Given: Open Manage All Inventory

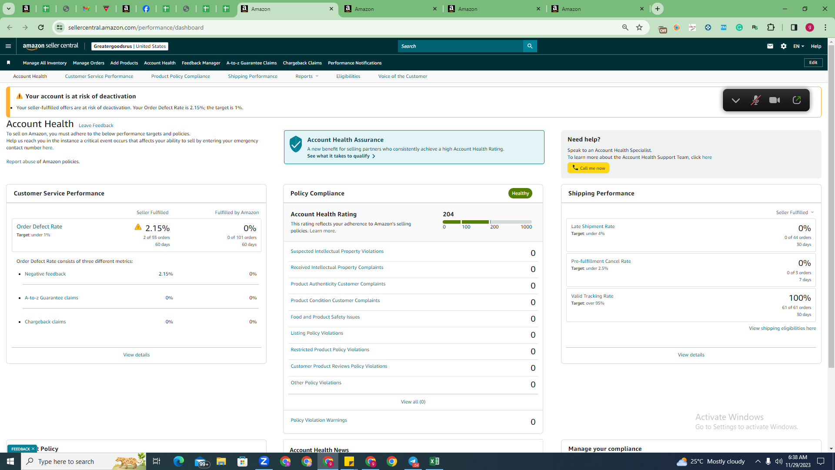Looking at the screenshot, I should coord(45,63).
